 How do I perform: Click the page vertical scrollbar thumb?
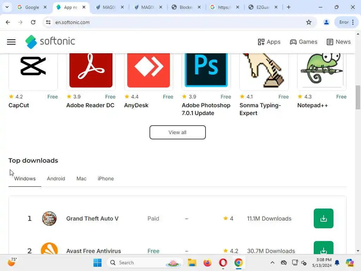(358, 97)
